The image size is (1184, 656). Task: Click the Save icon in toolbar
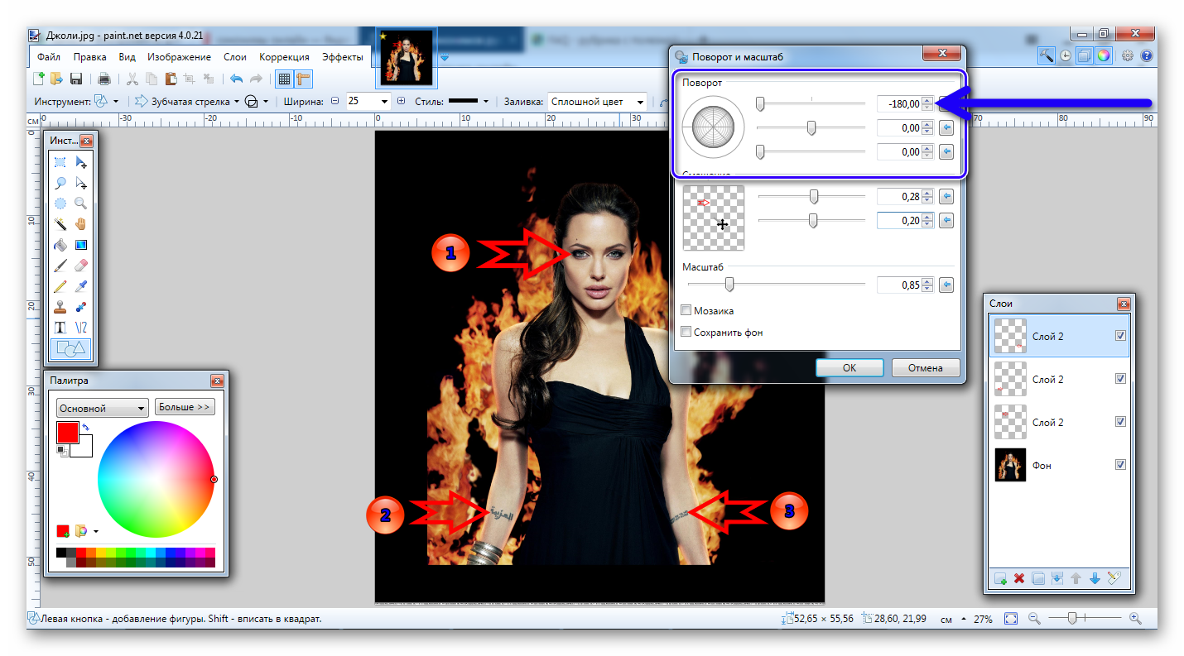pyautogui.click(x=76, y=79)
